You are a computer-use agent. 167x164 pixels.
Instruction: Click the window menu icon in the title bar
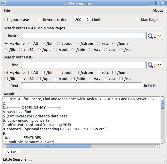point(3,3)
